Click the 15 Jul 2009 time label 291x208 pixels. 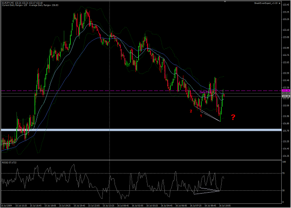[x=7, y=206]
